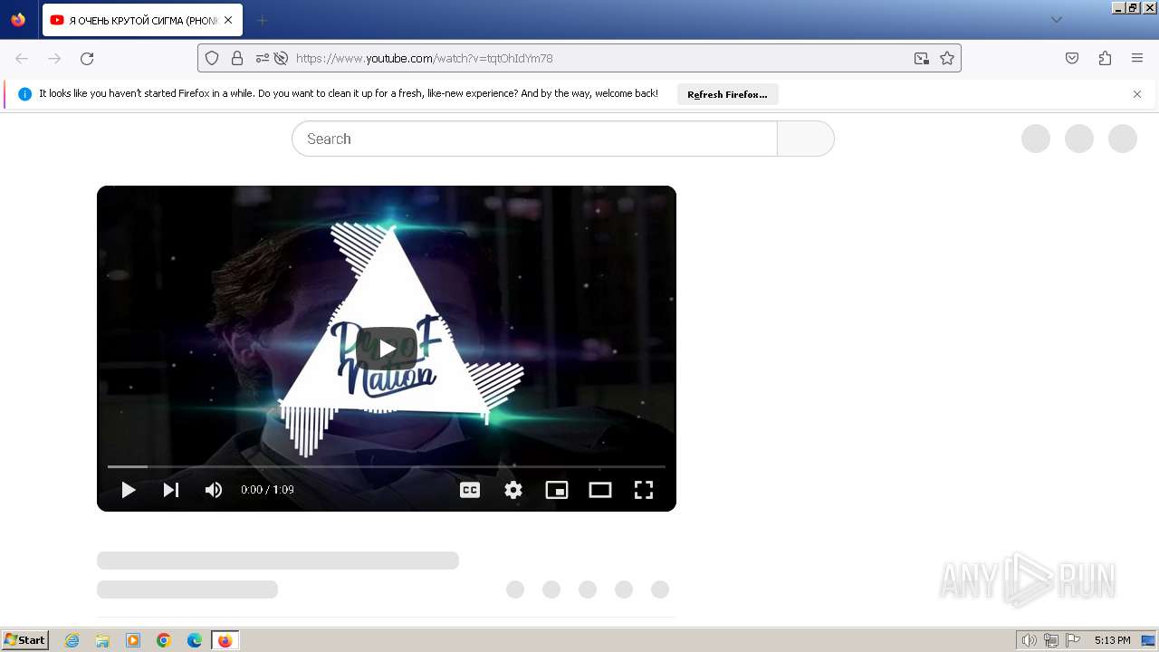This screenshot has width=1159, height=652.
Task: Enable miniplayer mode
Action: 557,490
